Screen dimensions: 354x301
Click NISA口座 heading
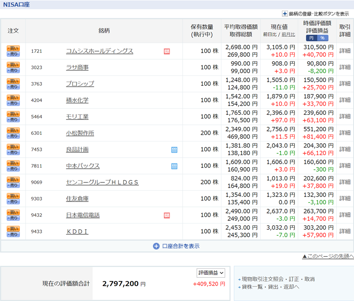click(x=16, y=5)
